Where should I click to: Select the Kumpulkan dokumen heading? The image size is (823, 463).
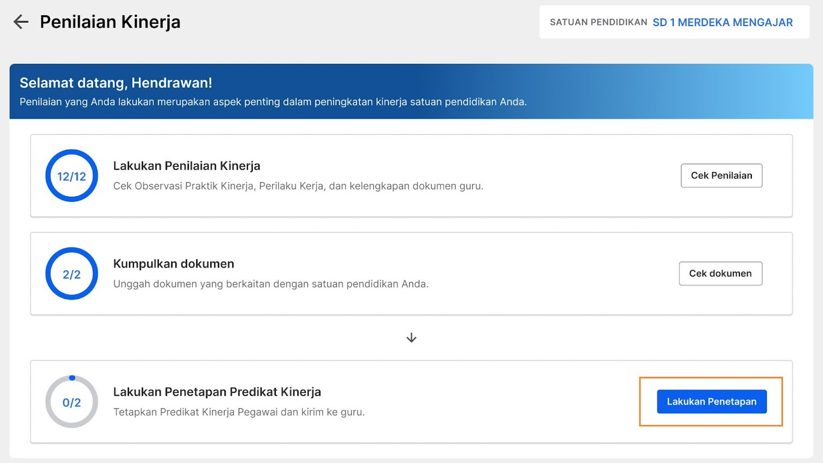pos(174,264)
